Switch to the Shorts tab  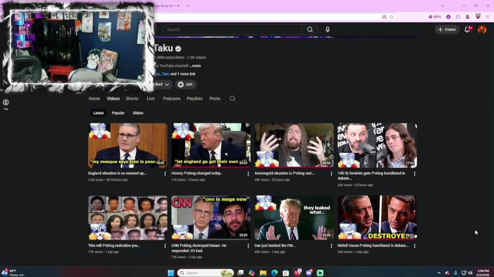click(x=132, y=98)
